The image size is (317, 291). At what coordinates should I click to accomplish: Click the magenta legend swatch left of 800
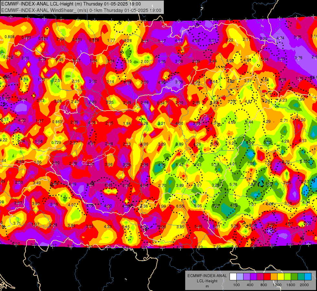(x=260, y=277)
